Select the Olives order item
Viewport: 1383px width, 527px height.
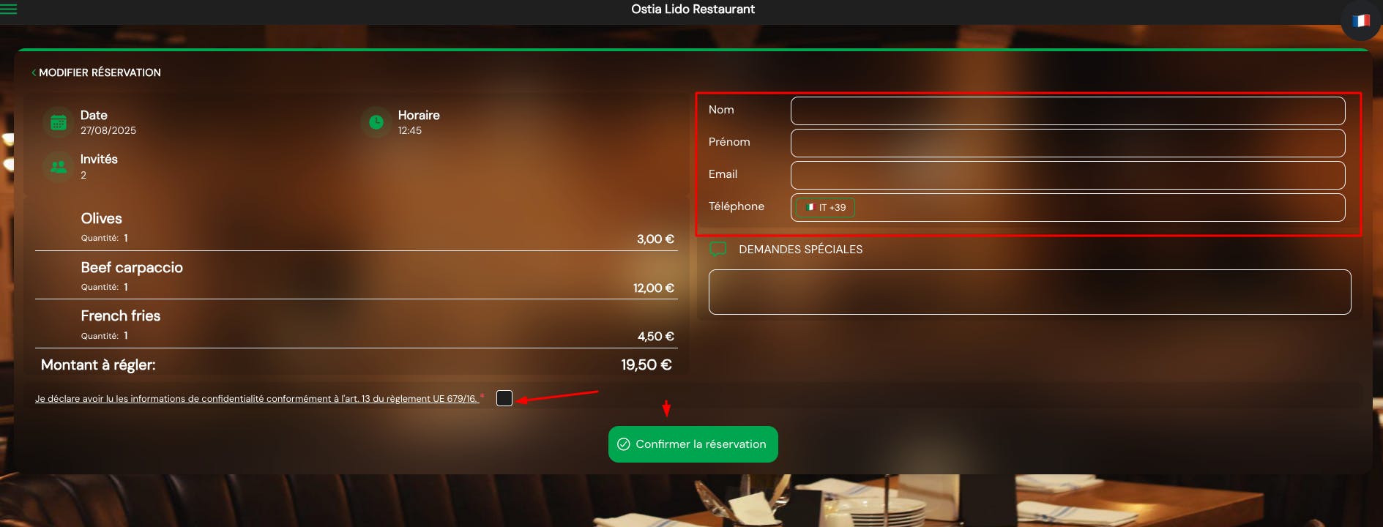(x=357, y=228)
